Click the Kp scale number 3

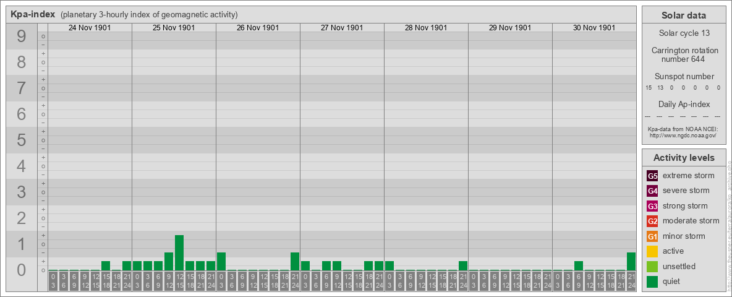pyautogui.click(x=22, y=192)
